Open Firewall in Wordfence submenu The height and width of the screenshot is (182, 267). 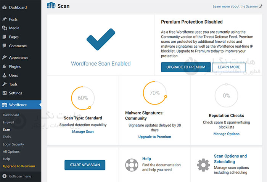(8, 122)
